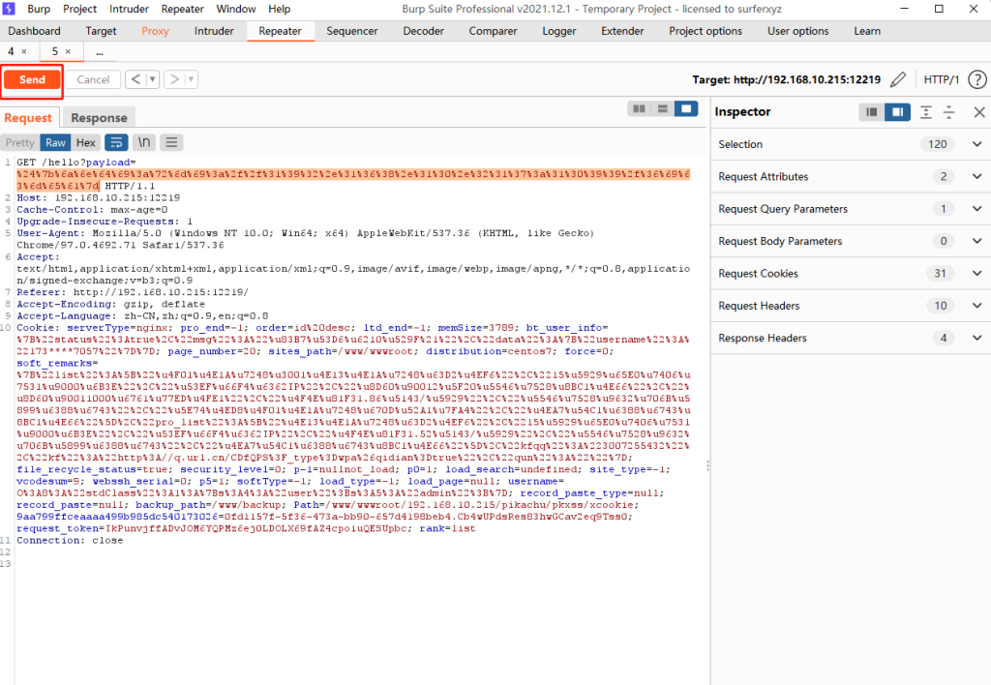Select Repeater request tab 4
Image resolution: width=991 pixels, height=685 pixels.
pos(11,52)
